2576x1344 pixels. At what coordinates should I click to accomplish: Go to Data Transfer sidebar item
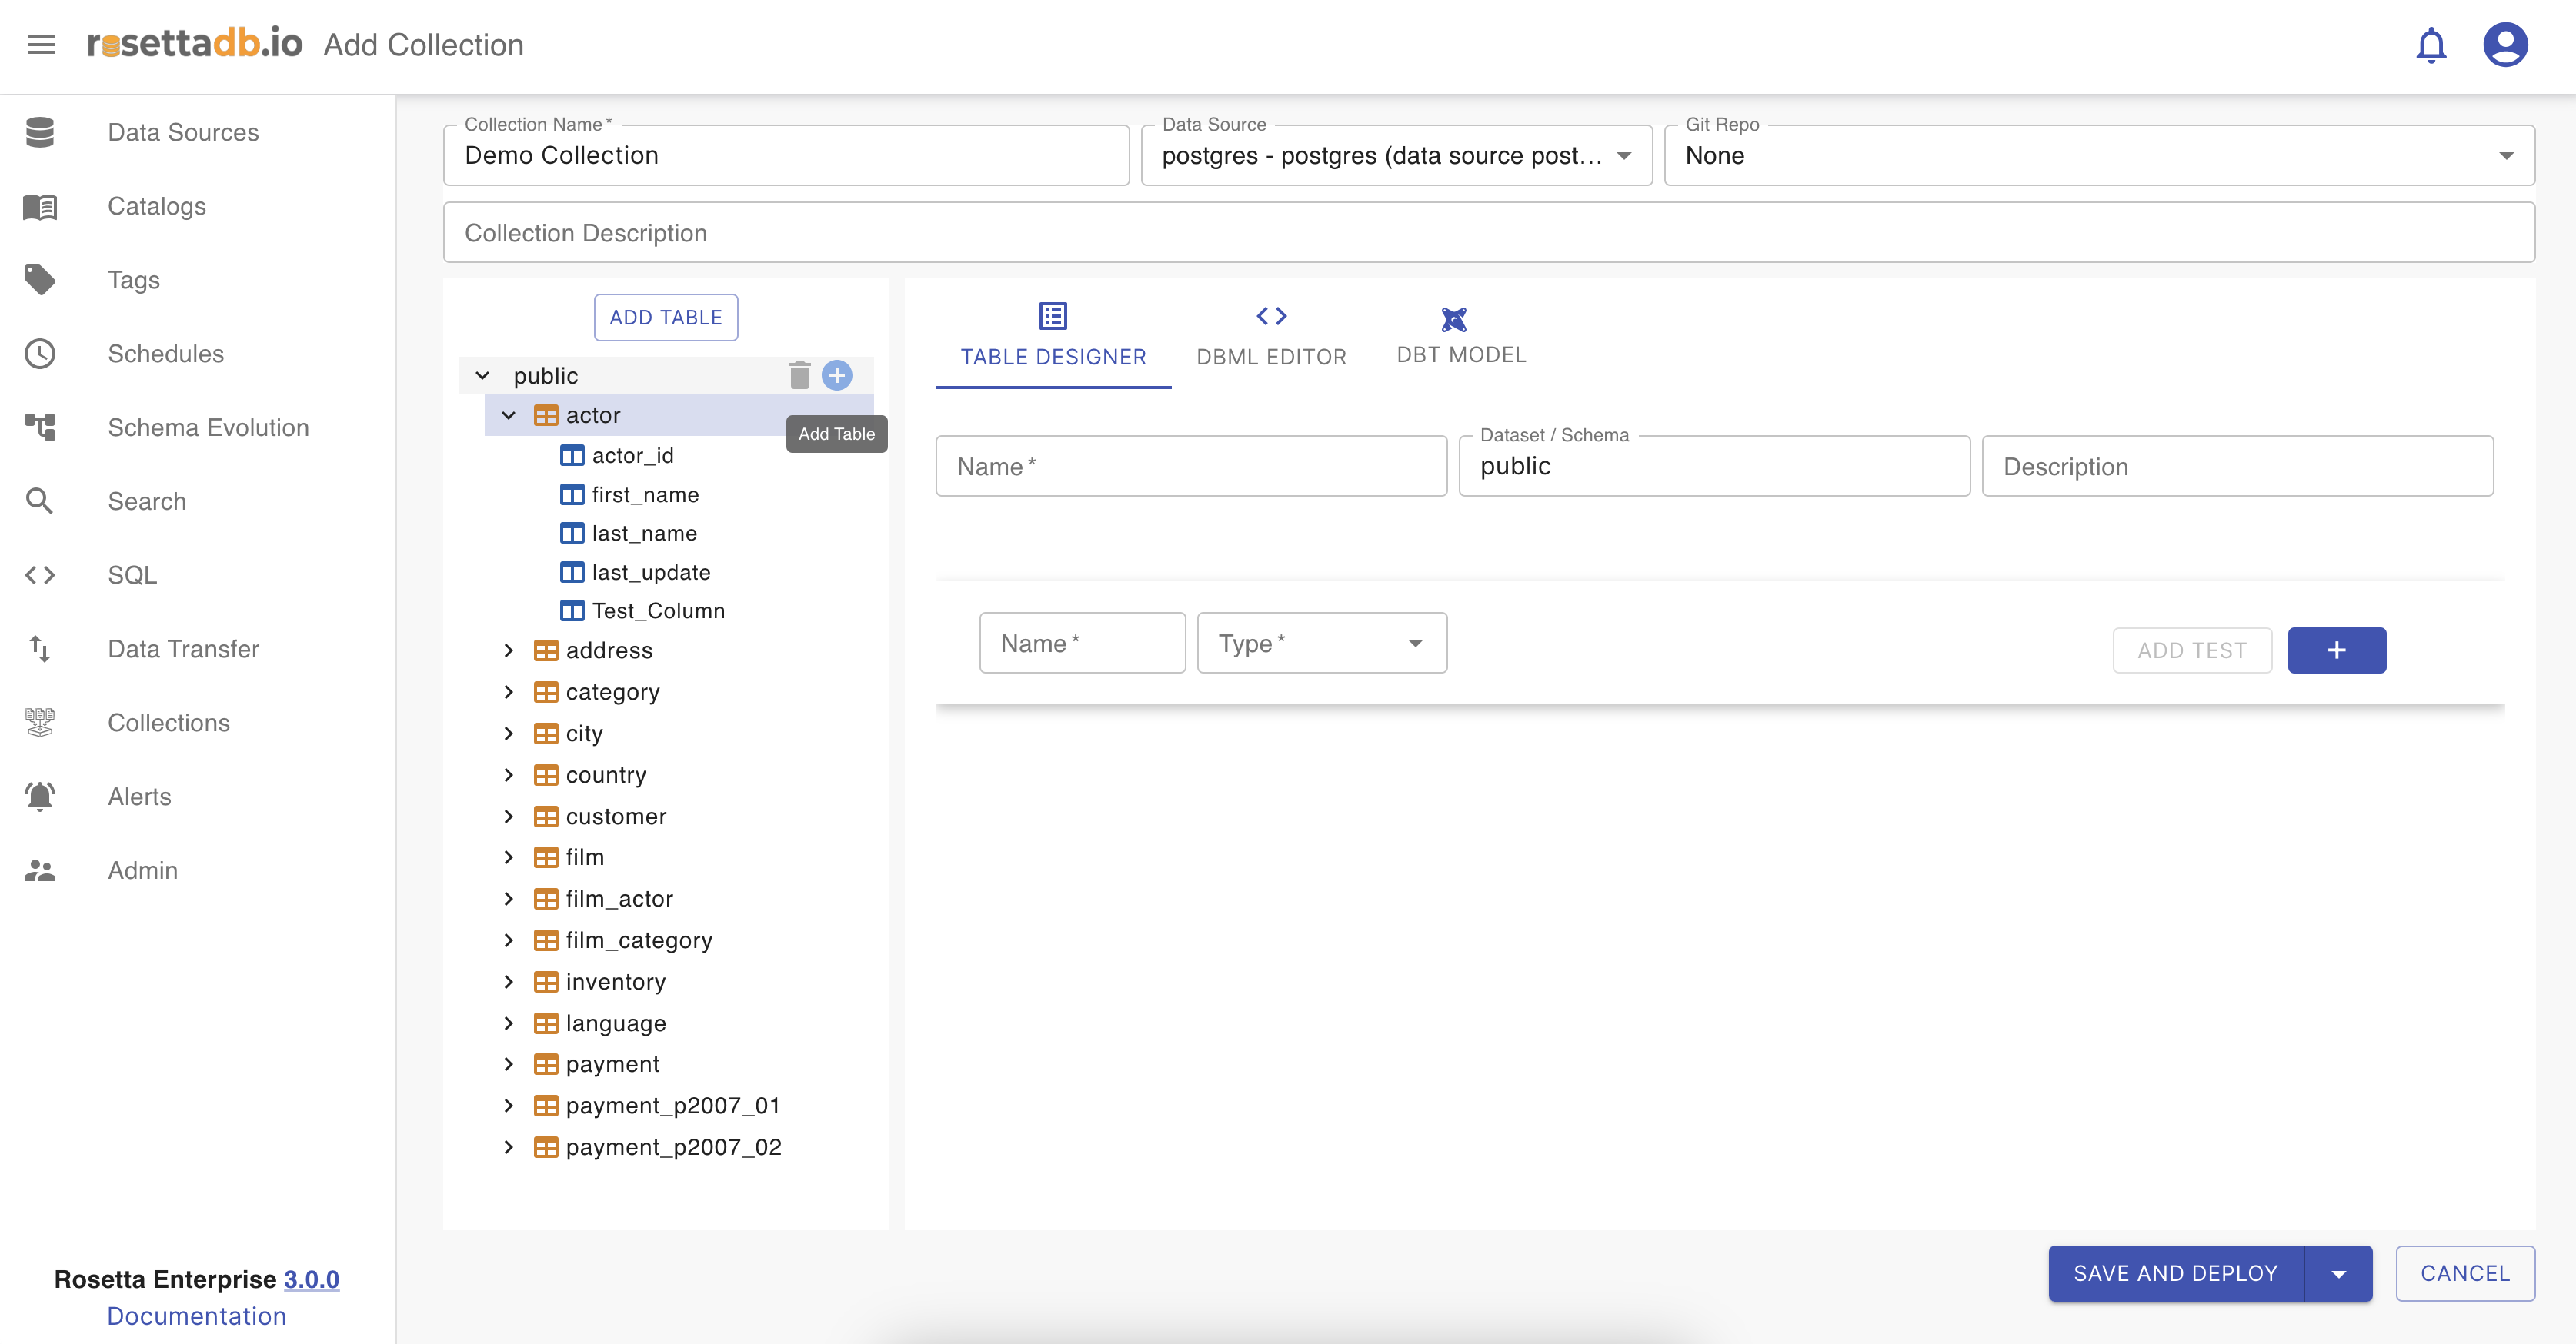pos(183,648)
